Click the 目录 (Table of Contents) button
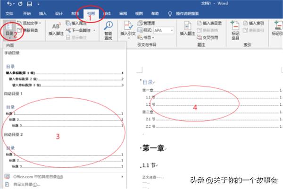283x189 pixels. pyautogui.click(x=9, y=30)
